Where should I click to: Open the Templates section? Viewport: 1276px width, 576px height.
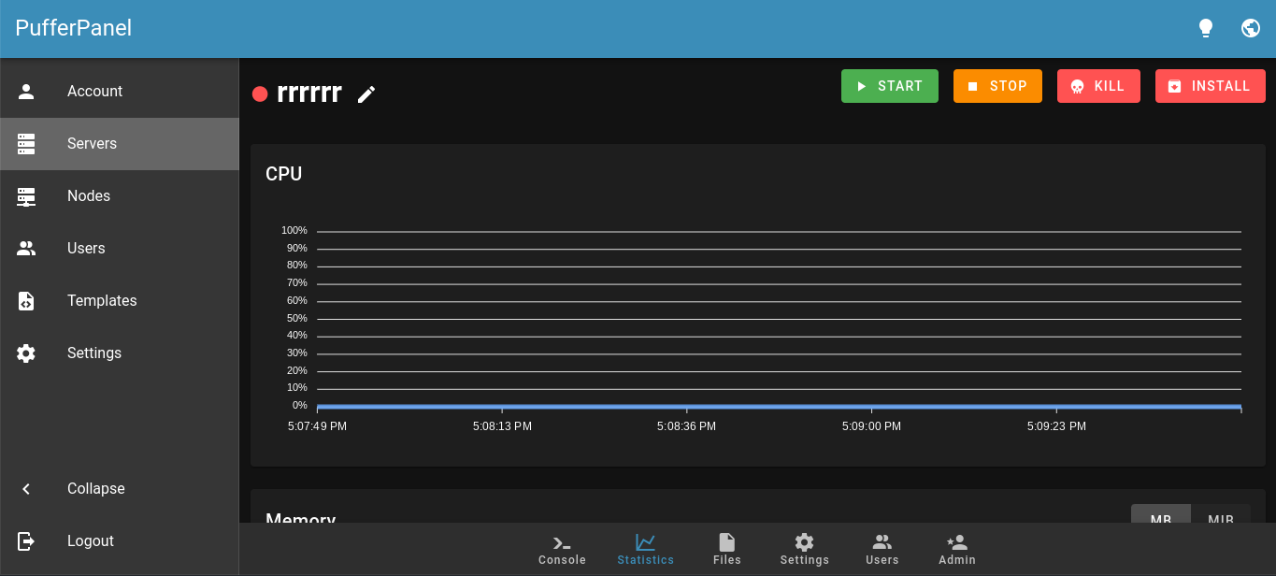point(102,300)
